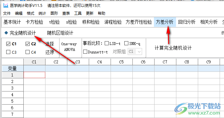The height and width of the screenshot is (118, 224).
Task: Switch to the 游程检验 tab
Action: (x=113, y=22)
